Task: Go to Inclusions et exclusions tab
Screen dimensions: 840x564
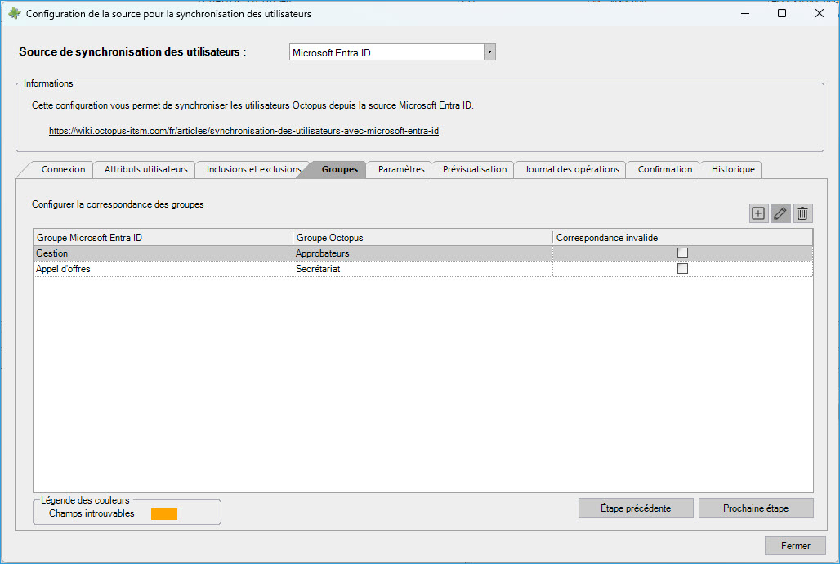Action: tap(253, 169)
